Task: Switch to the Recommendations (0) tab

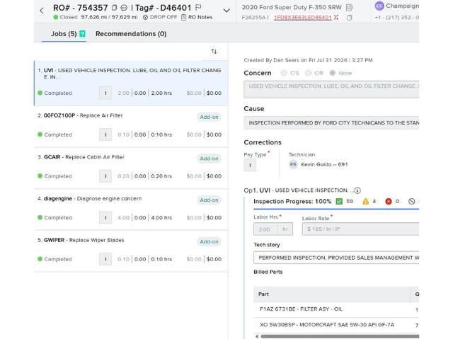Action: 131,34
